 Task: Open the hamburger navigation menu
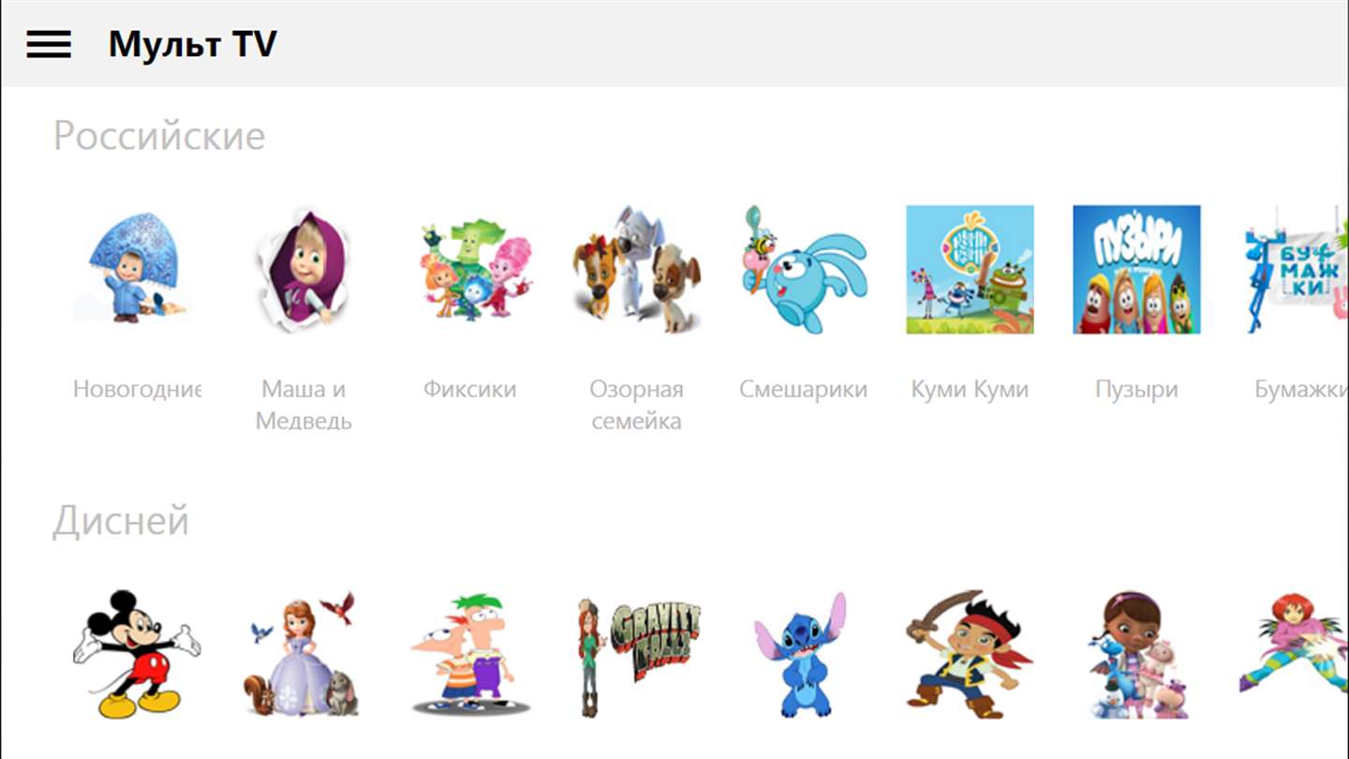pyautogui.click(x=49, y=44)
